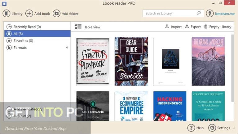Click the library vertical scrollbar
Image resolution: width=238 pixels, height=134 pixels.
pyautogui.click(x=232, y=68)
